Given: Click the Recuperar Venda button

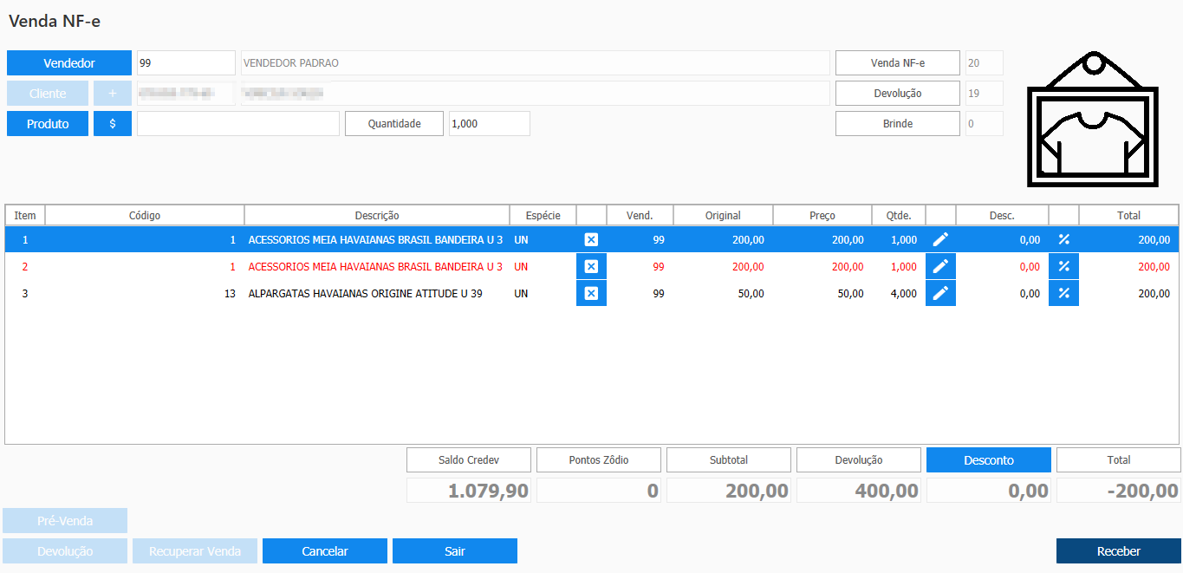Looking at the screenshot, I should [x=195, y=551].
